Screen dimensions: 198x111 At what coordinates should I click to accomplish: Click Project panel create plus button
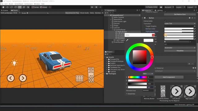pos(105,54)
